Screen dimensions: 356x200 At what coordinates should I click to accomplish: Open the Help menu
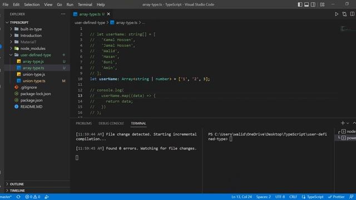(101, 4)
